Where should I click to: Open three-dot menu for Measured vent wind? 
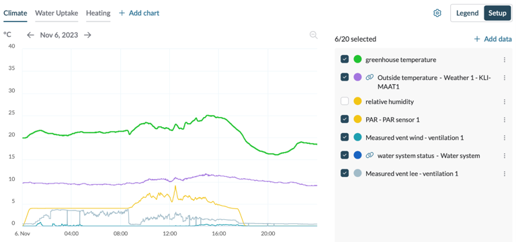click(x=505, y=138)
